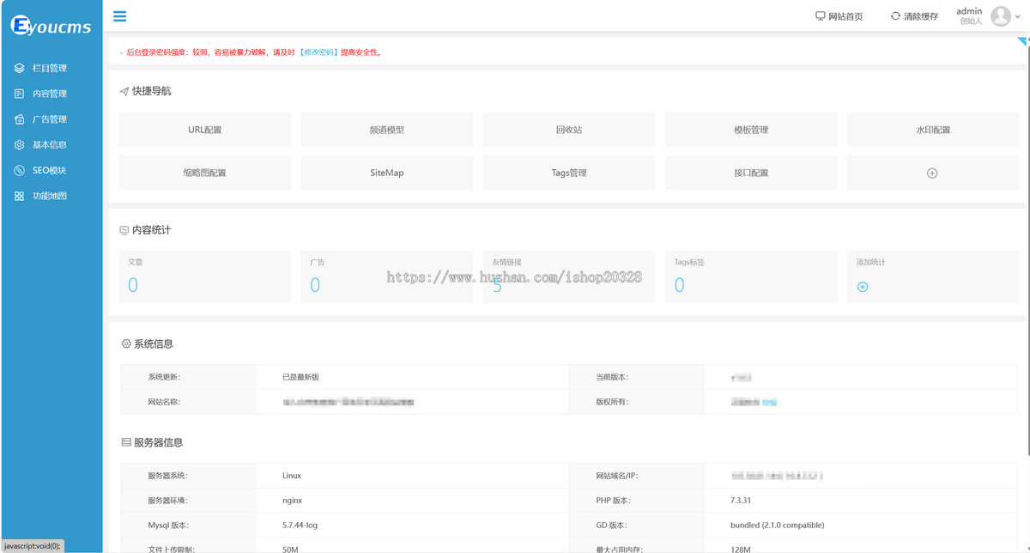This screenshot has width=1030, height=553.
Task: Click the 功能地图 grid icon
Action: click(x=20, y=197)
